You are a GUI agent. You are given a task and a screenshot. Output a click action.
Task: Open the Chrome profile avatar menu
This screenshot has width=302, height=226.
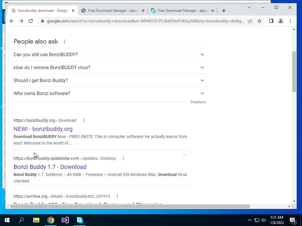pyautogui.click(x=281, y=21)
